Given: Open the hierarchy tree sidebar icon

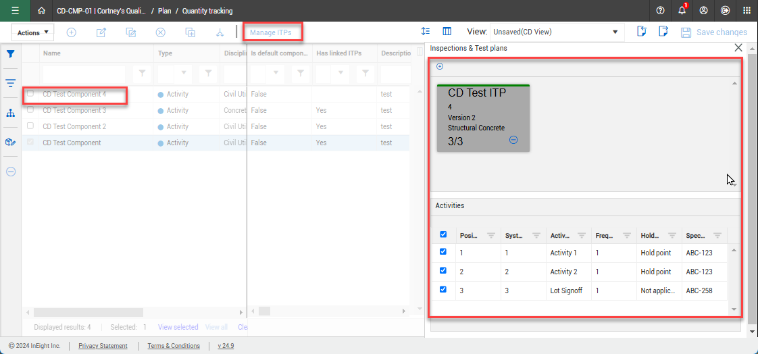Looking at the screenshot, I should pos(11,113).
